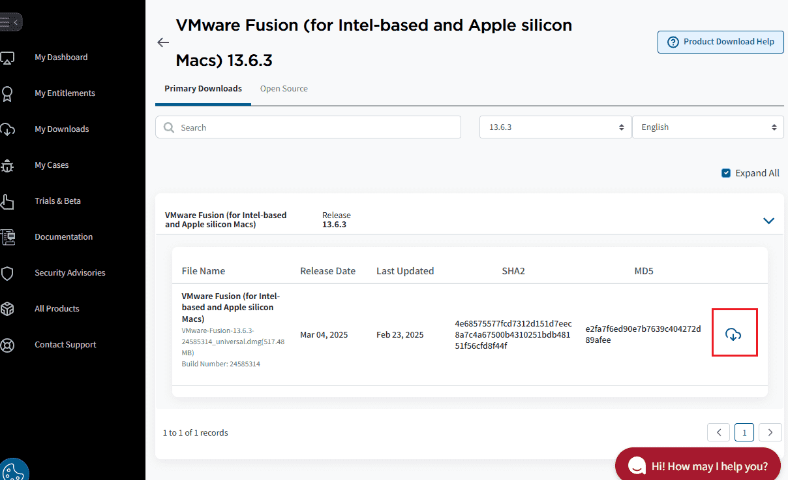The image size is (788, 480).
Task: Click the Documentation icon in sidebar
Action: (7, 237)
